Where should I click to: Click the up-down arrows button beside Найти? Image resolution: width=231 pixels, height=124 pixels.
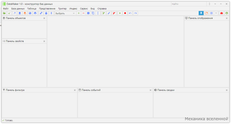[x=209, y=4]
